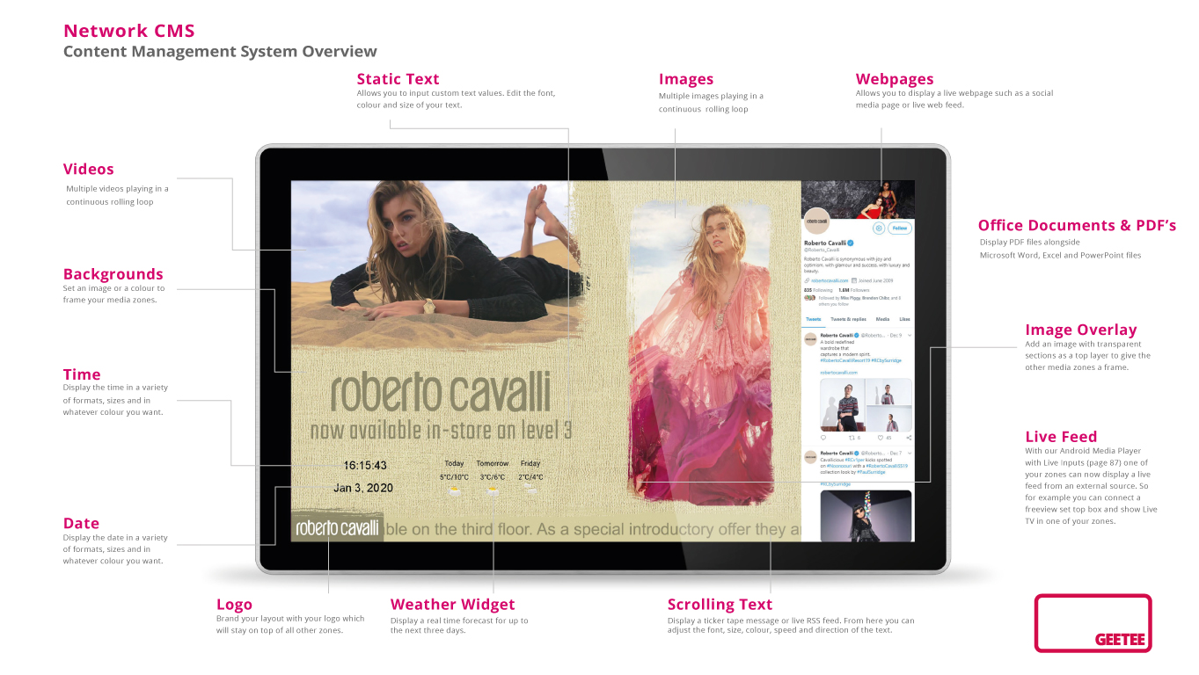This screenshot has width=1199, height=675.
Task: Click the share icon under first tweet
Action: (909, 438)
